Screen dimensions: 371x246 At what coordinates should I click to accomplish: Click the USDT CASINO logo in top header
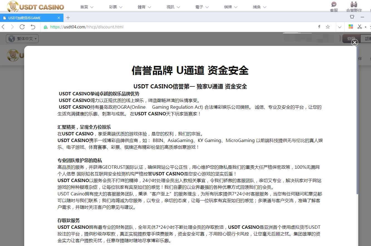[36, 6]
